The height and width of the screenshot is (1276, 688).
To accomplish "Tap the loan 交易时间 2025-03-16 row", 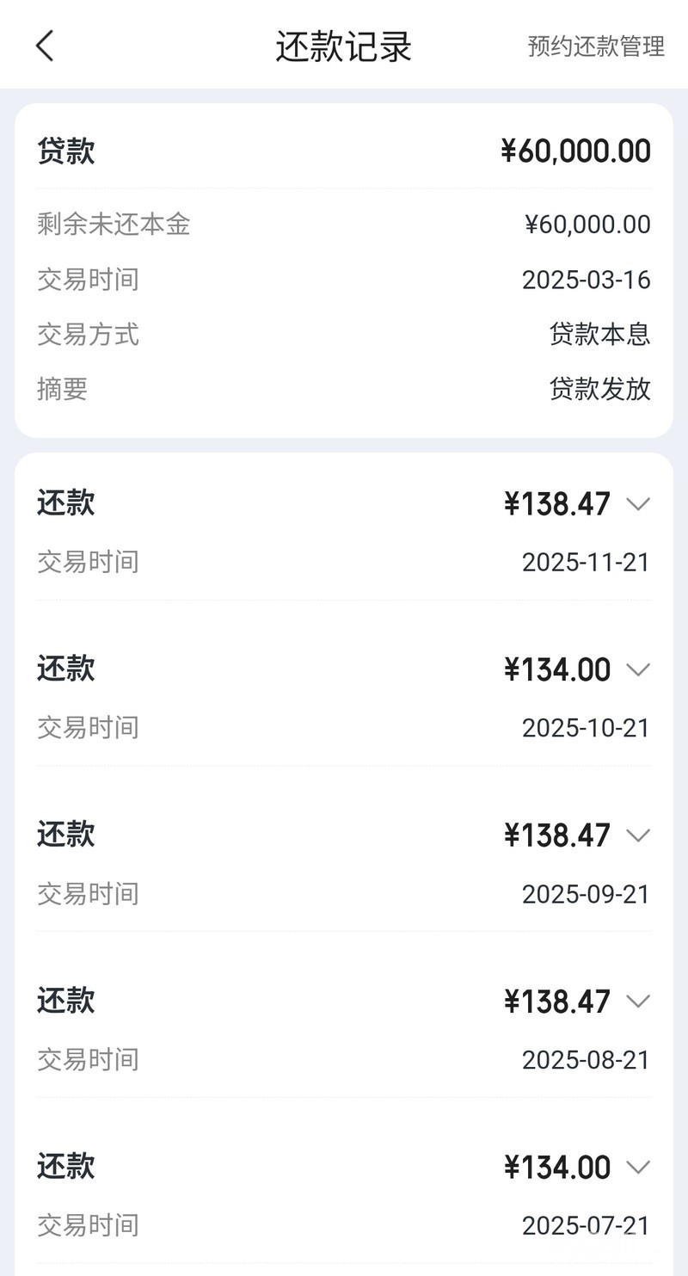I will point(344,280).
